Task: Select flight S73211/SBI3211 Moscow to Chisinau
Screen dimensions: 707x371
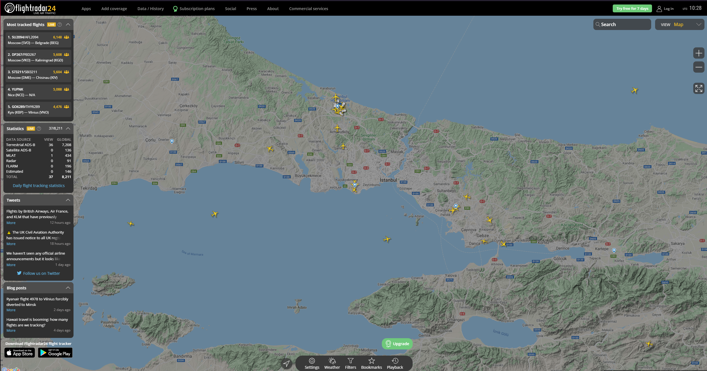Action: 38,75
